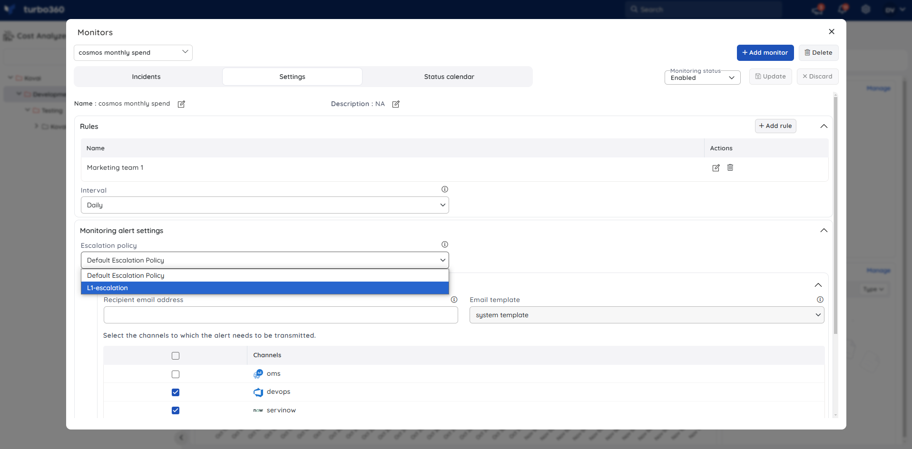Show info tooltip for Email template

[820, 300]
